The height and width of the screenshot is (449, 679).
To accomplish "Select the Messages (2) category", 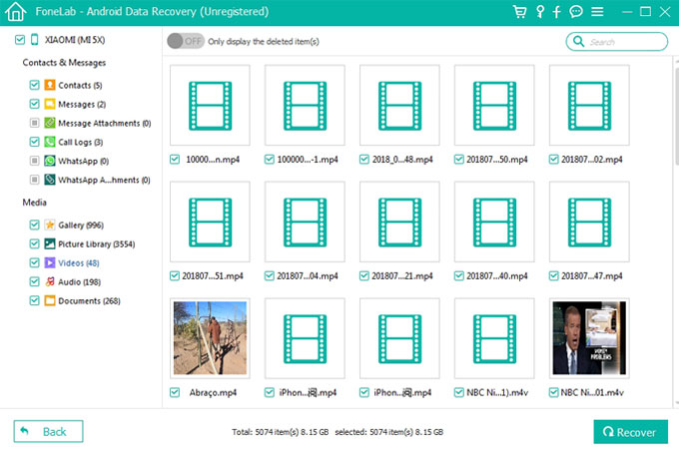I will (82, 104).
